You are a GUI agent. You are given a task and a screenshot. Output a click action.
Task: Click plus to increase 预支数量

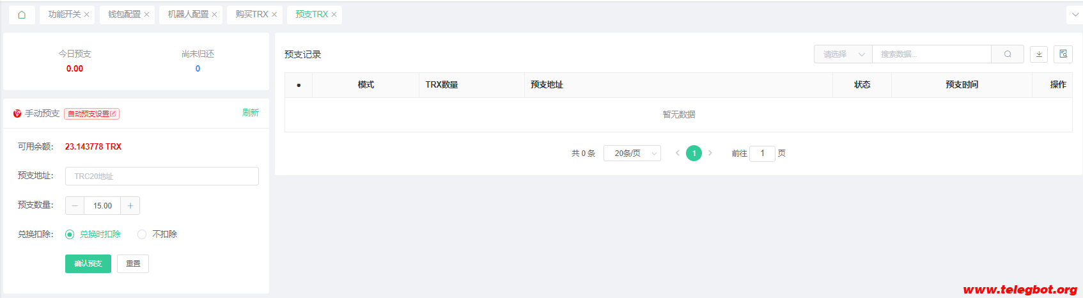tap(130, 206)
